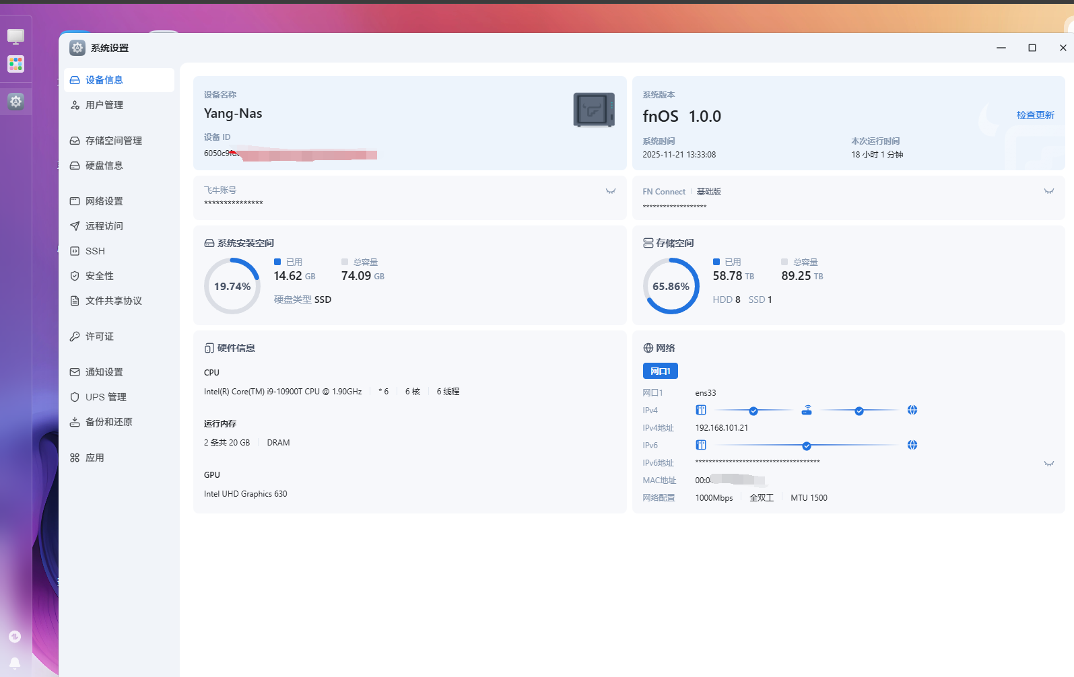Open 备份和还原 in the sidebar
The image size is (1074, 677).
click(x=108, y=422)
